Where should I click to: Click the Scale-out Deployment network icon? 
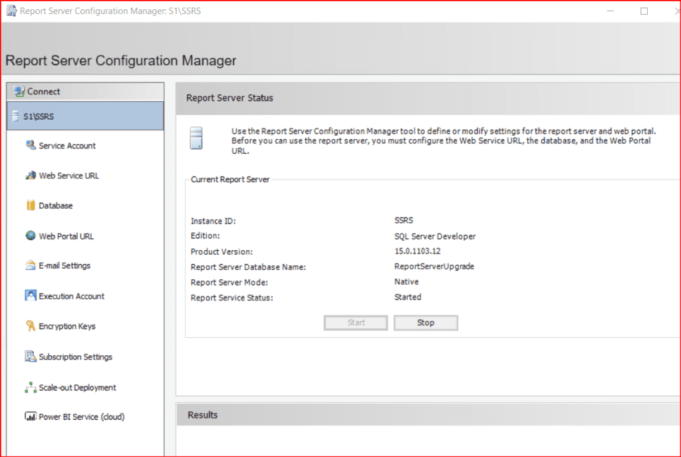tap(31, 388)
